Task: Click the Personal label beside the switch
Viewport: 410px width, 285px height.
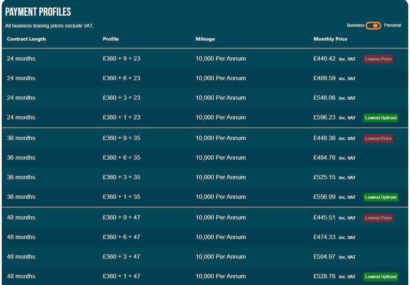Action: [x=392, y=25]
